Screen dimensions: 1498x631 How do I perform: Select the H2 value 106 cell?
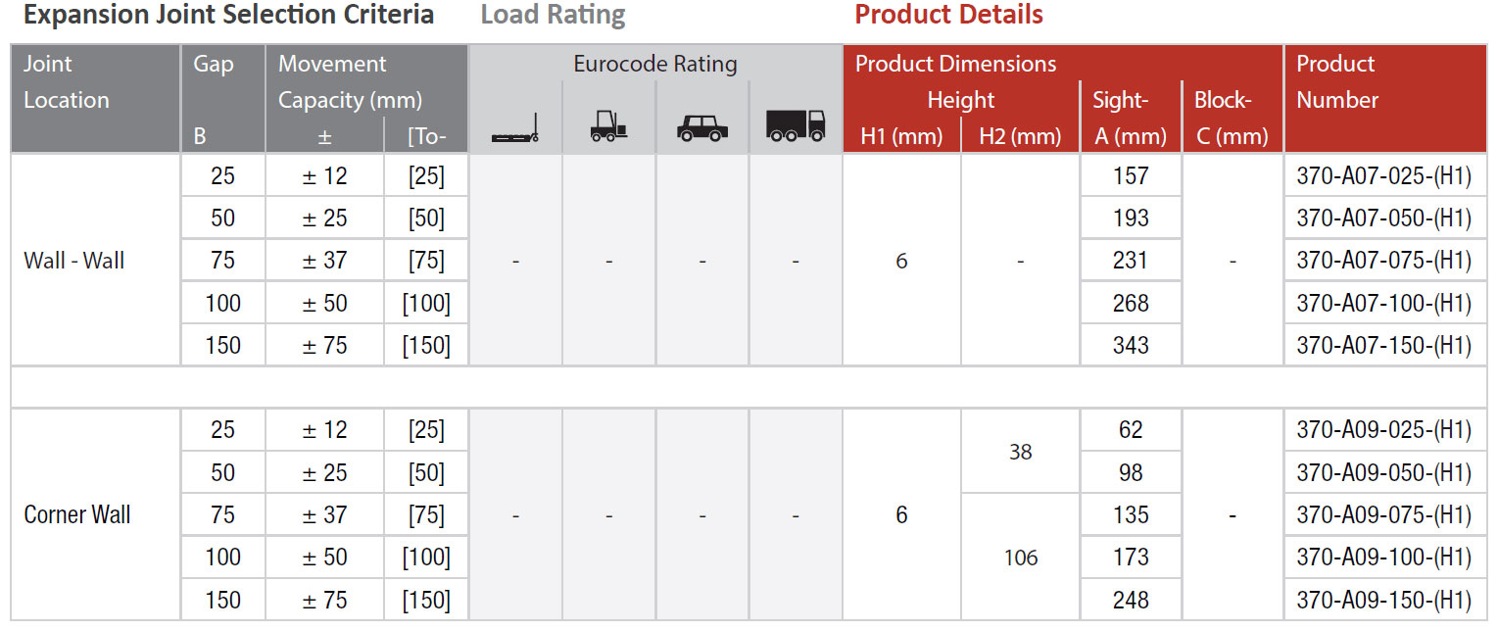pos(1020,558)
